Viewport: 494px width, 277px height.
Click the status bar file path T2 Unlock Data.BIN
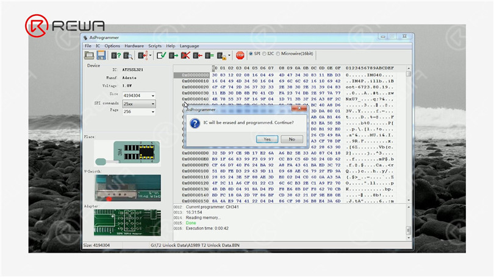195,245
